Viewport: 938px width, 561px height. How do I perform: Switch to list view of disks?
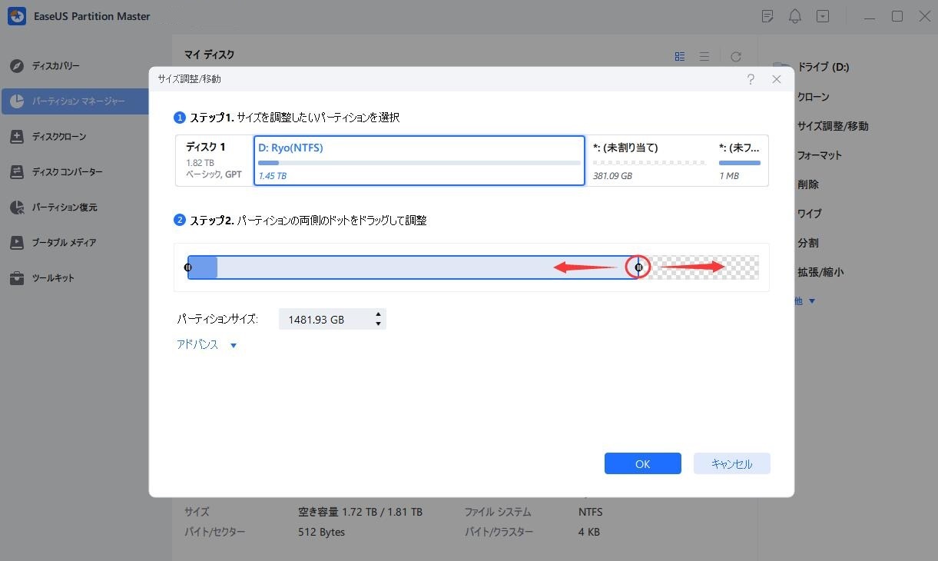click(x=704, y=55)
